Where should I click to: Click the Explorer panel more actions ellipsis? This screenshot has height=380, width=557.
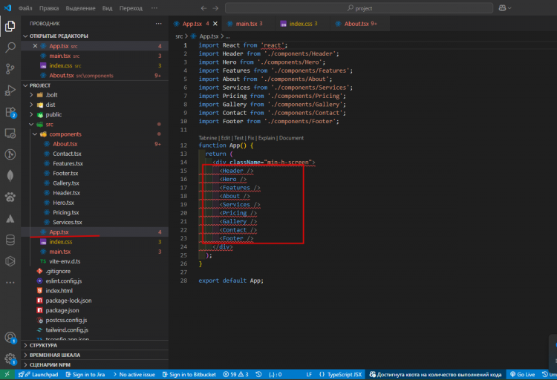[158, 24]
